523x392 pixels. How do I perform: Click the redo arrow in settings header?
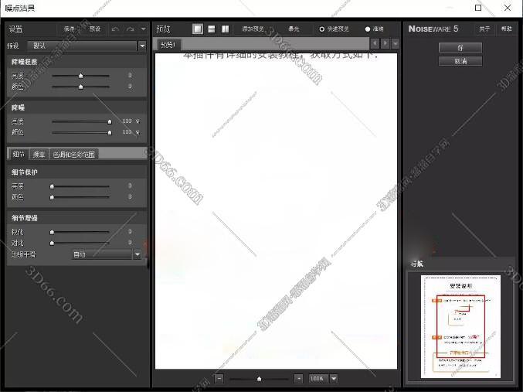pyautogui.click(x=130, y=29)
